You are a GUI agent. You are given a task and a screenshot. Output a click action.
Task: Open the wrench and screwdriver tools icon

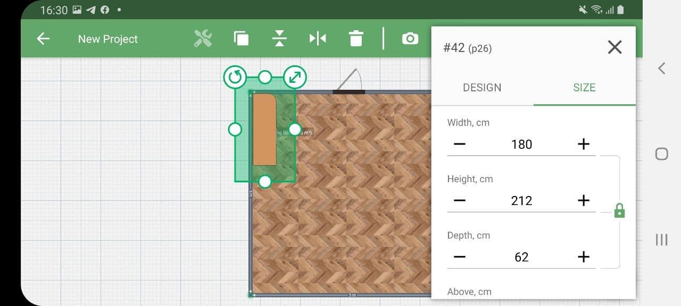point(203,38)
